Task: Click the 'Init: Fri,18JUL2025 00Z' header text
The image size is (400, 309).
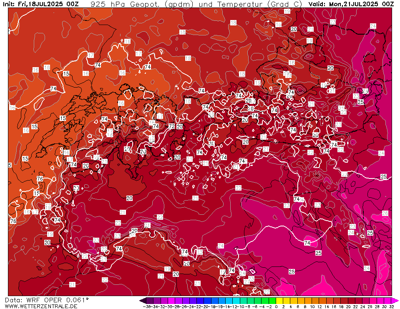Action: [41, 4]
